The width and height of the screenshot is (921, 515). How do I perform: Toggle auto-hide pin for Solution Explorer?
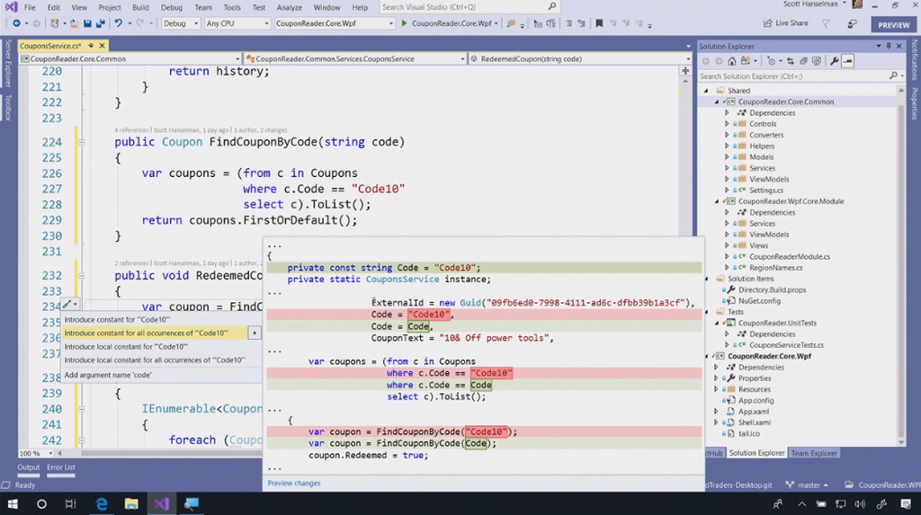tap(890, 46)
